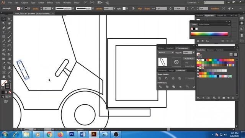Click the Align link in control bar
Image resolution: width=245 pixels, height=138 pixels.
click(140, 8)
